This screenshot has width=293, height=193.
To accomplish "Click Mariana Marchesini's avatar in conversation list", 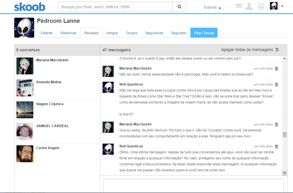I will [25, 66].
